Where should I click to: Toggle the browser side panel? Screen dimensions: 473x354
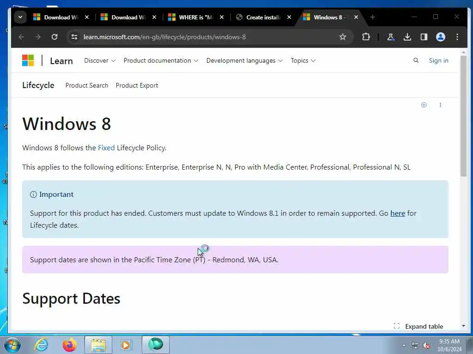pos(424,37)
